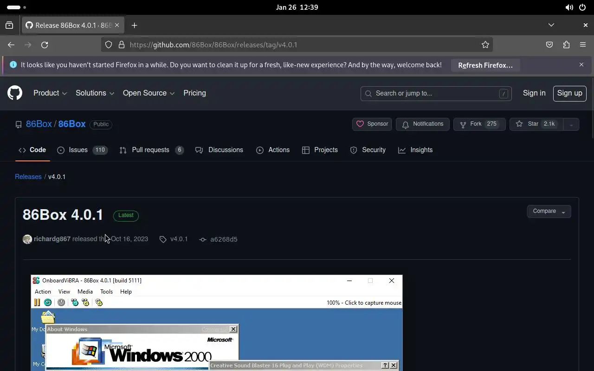Open the Compare dropdown
Viewport: 594px width, 371px height.
point(549,211)
